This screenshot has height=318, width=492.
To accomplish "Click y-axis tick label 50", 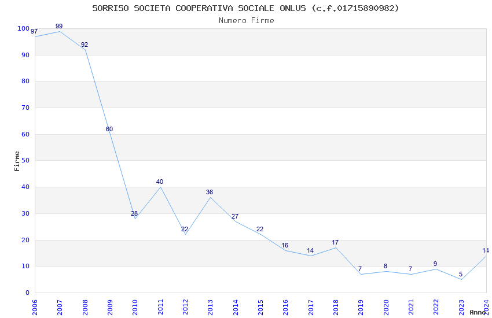I will (25, 160).
